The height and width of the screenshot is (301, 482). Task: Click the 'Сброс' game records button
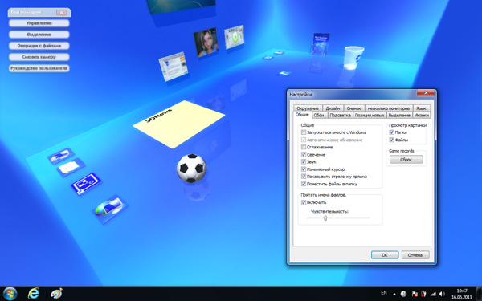coord(406,160)
